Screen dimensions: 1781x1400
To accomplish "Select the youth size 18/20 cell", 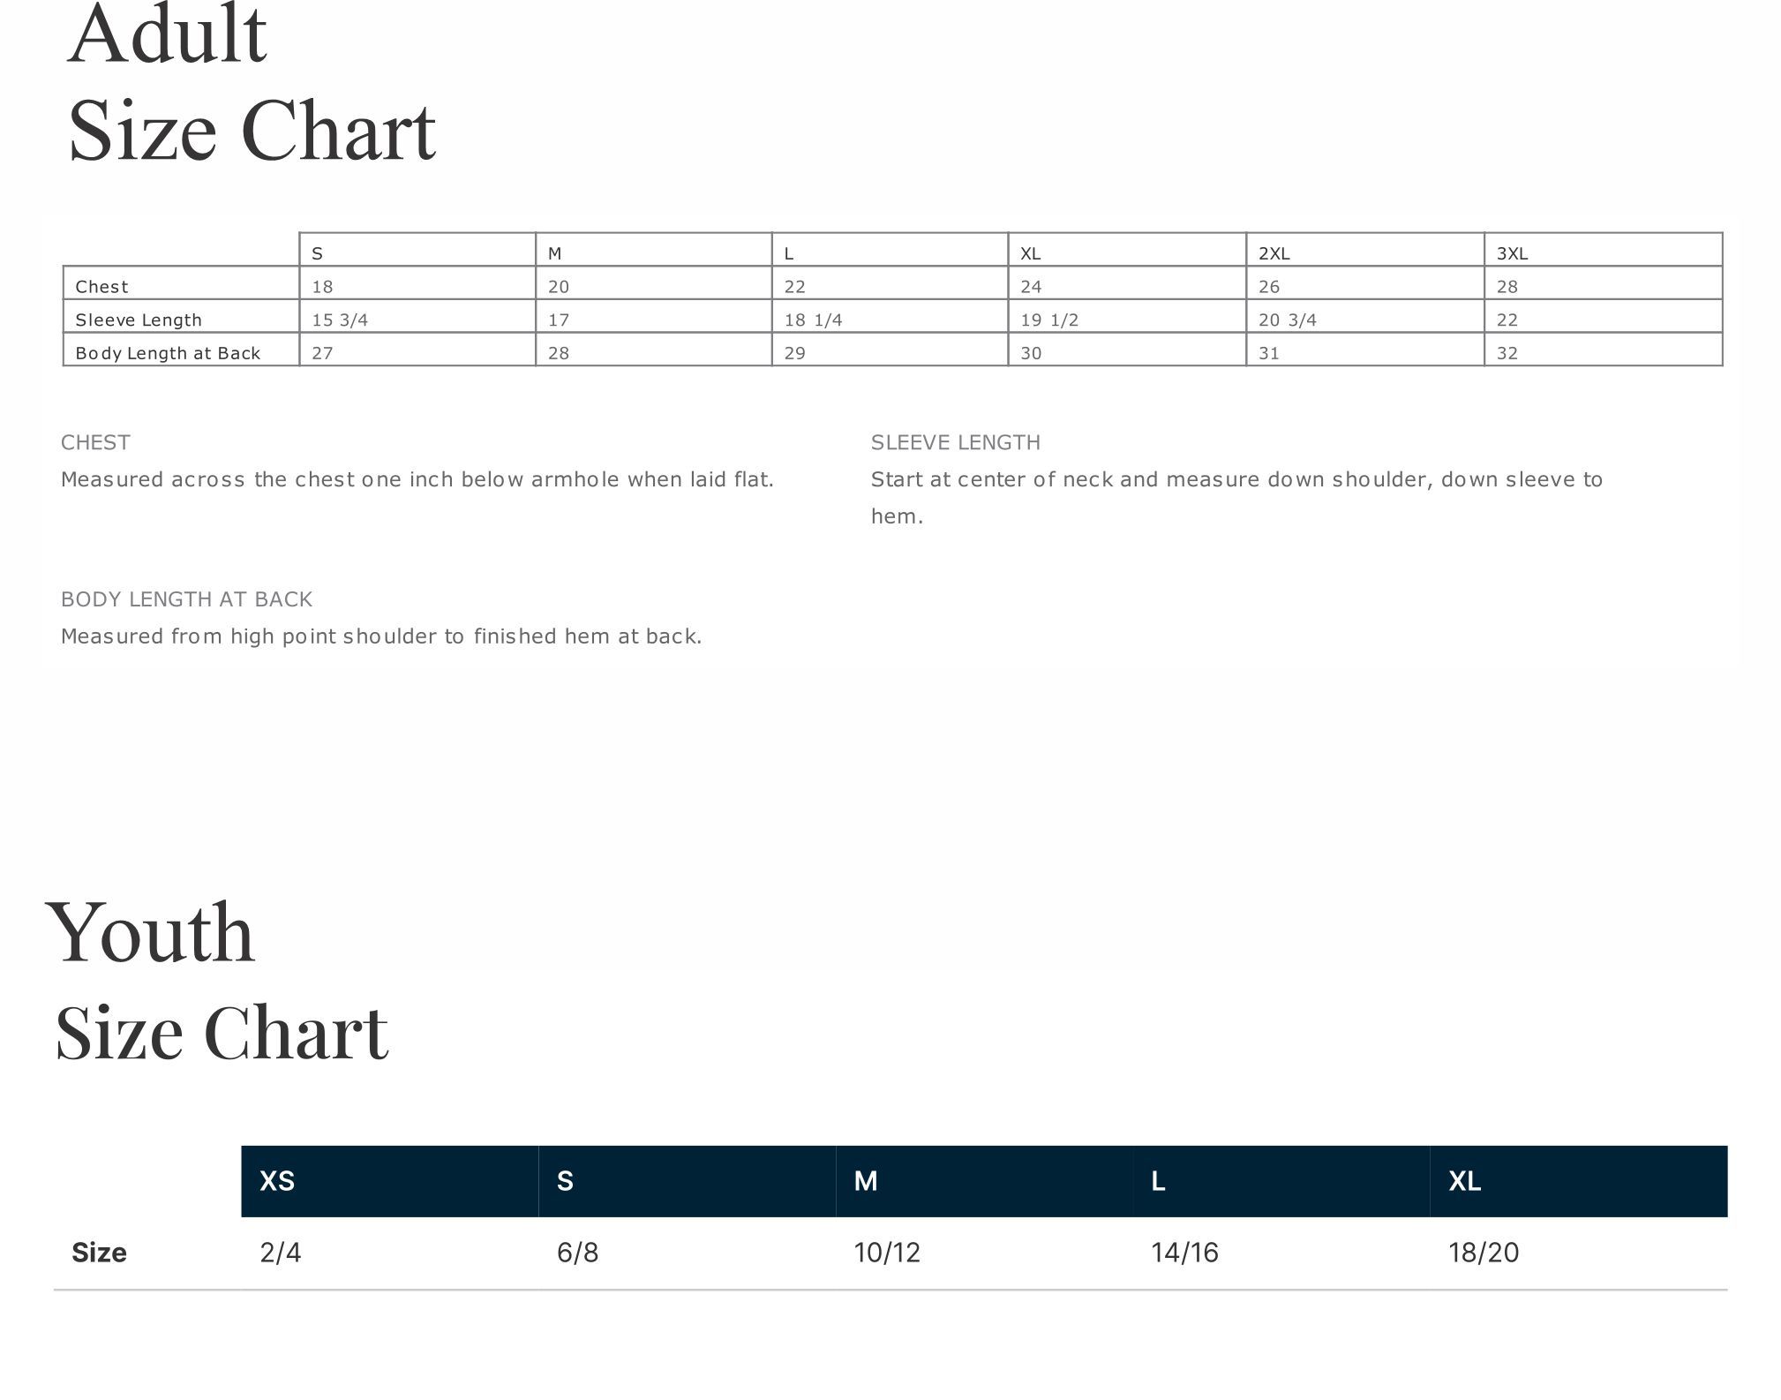I will point(1484,1253).
